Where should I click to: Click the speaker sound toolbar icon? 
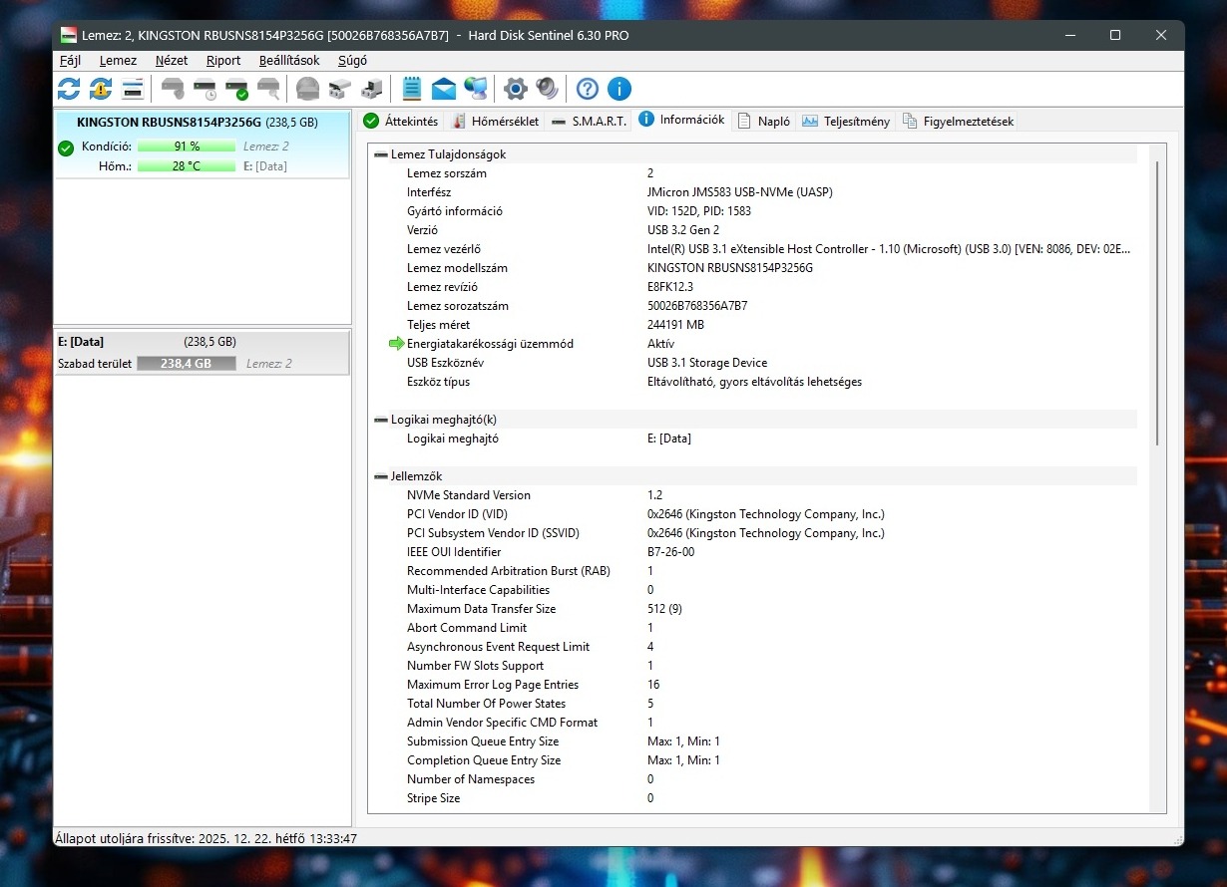547,89
